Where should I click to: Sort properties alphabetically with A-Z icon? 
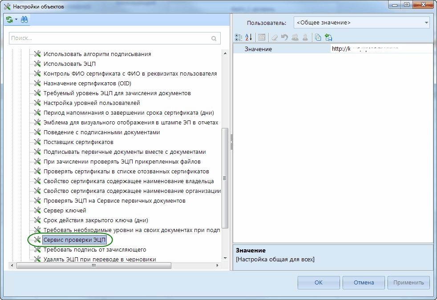249,38
